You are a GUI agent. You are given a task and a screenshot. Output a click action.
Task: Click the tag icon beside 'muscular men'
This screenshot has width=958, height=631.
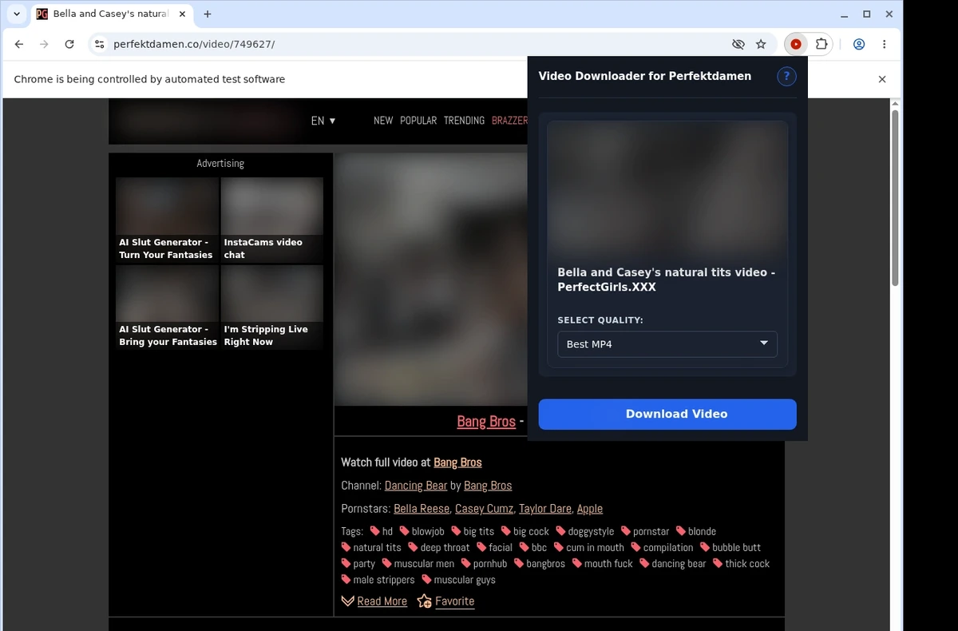[386, 563]
